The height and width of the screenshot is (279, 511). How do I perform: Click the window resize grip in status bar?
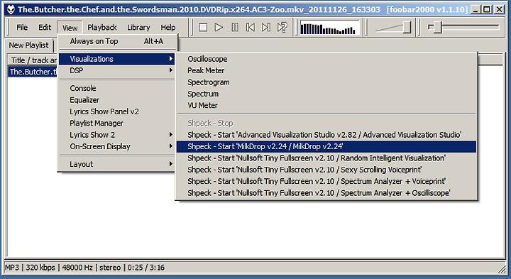tap(501, 269)
